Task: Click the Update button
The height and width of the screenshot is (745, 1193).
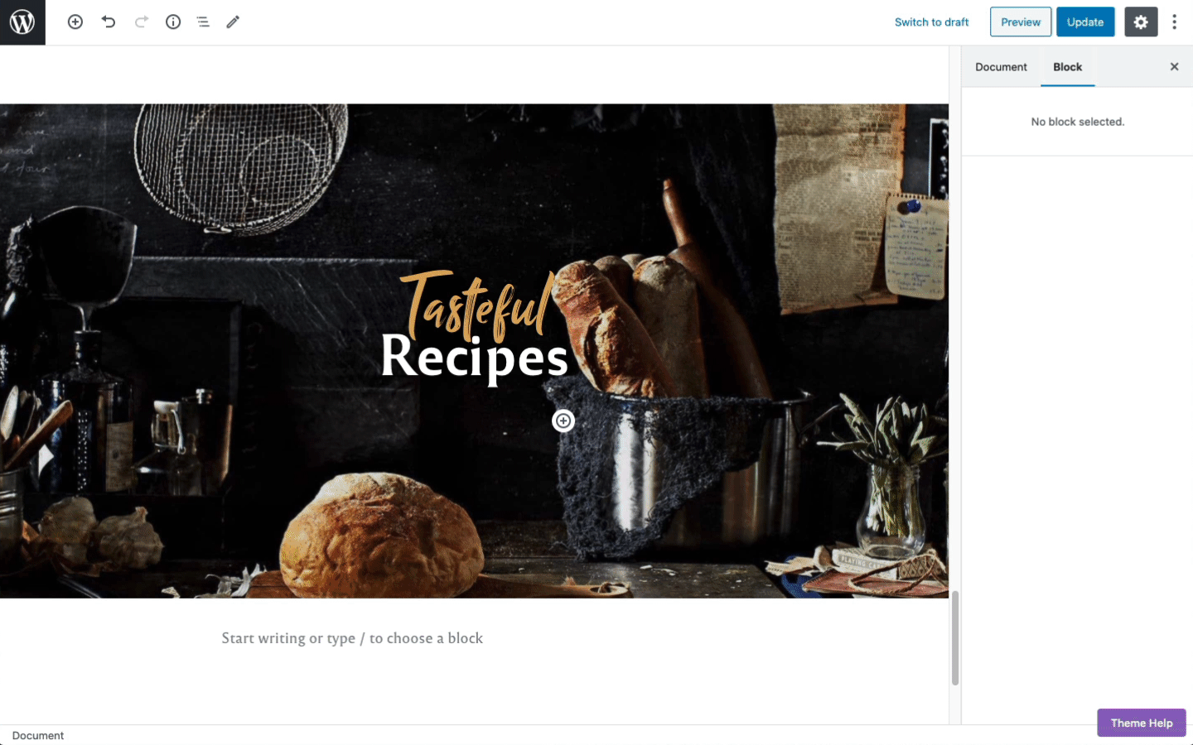Action: click(x=1085, y=22)
